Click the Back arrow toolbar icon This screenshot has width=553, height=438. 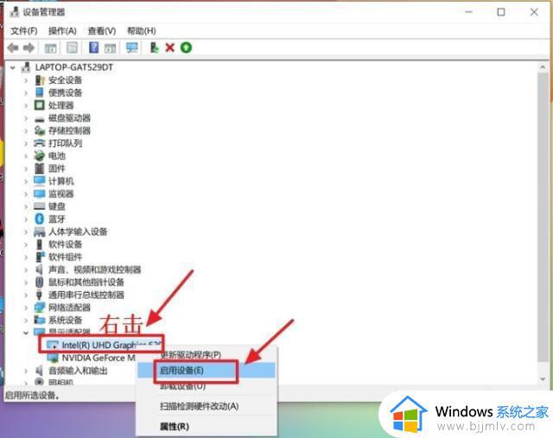pyautogui.click(x=13, y=48)
